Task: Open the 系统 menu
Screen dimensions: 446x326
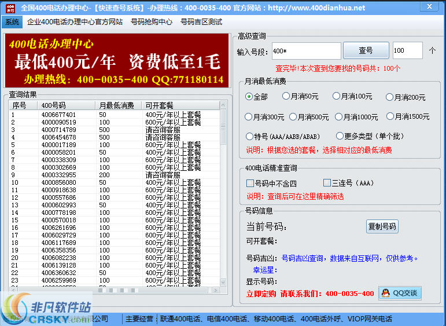Action: click(12, 22)
